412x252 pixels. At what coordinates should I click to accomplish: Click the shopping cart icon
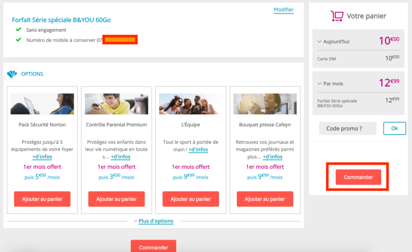click(x=337, y=16)
